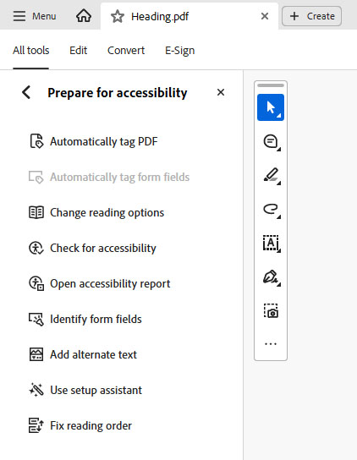Run Check for accessibility
The height and width of the screenshot is (460, 357).
[103, 249]
